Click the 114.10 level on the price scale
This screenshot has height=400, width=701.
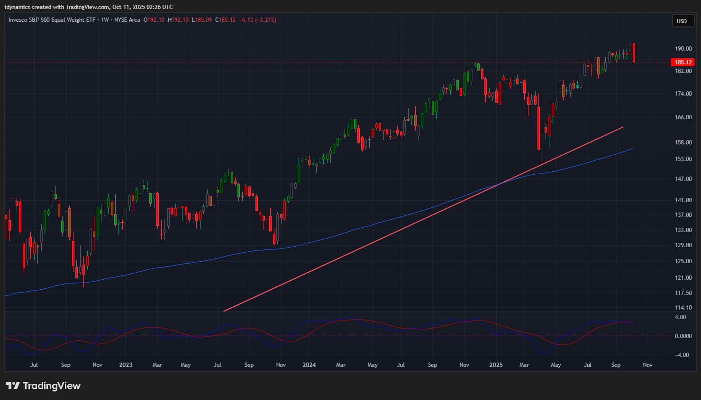point(683,308)
